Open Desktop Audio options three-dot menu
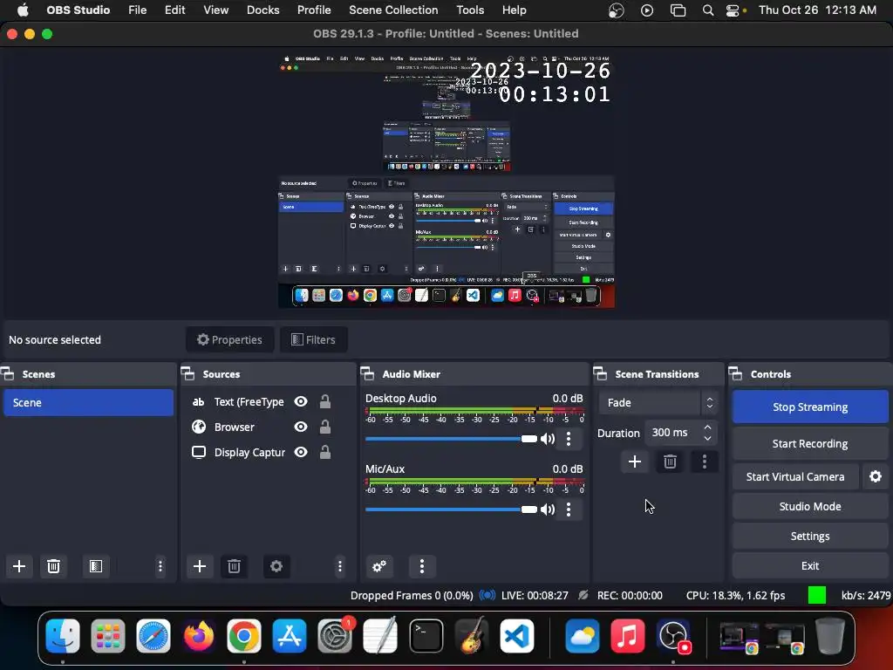 tap(569, 439)
